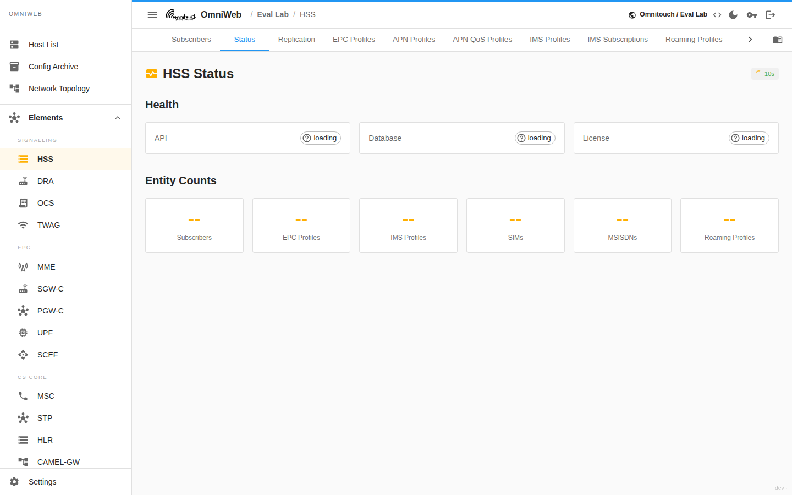Viewport: 792px width, 495px height.
Task: Click the API loading status chip
Action: [x=321, y=138]
